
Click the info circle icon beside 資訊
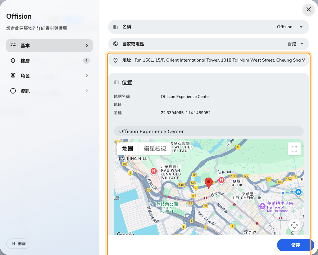(x=13, y=91)
